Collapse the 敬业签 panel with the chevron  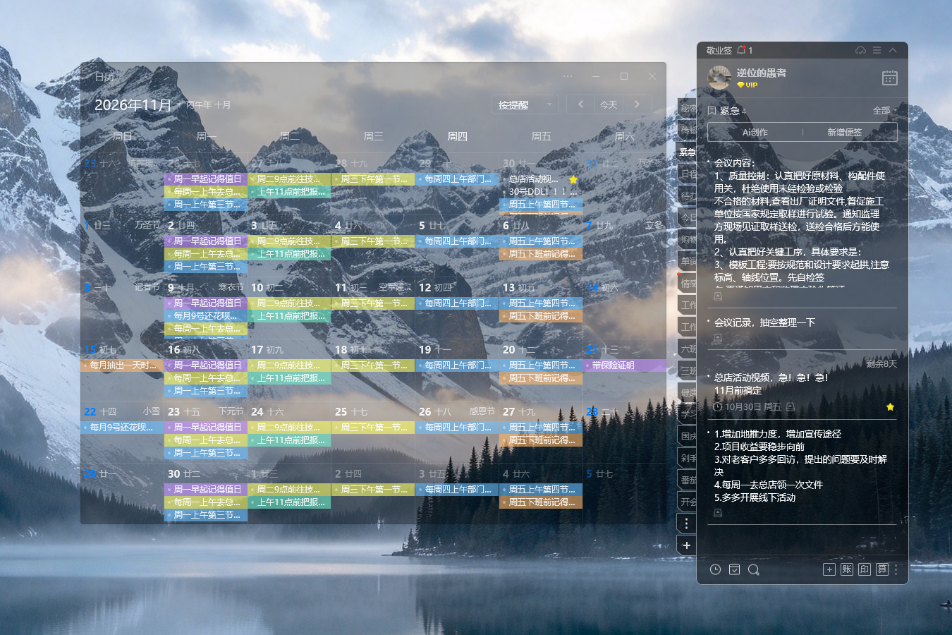893,50
